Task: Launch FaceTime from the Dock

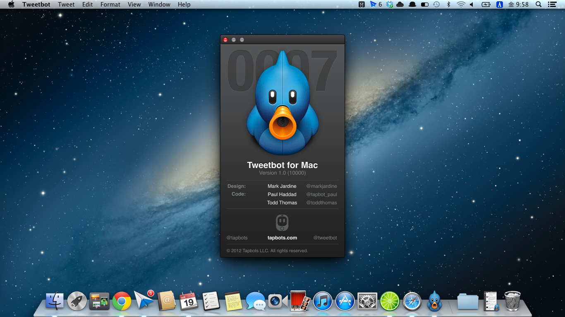Action: coord(278,301)
